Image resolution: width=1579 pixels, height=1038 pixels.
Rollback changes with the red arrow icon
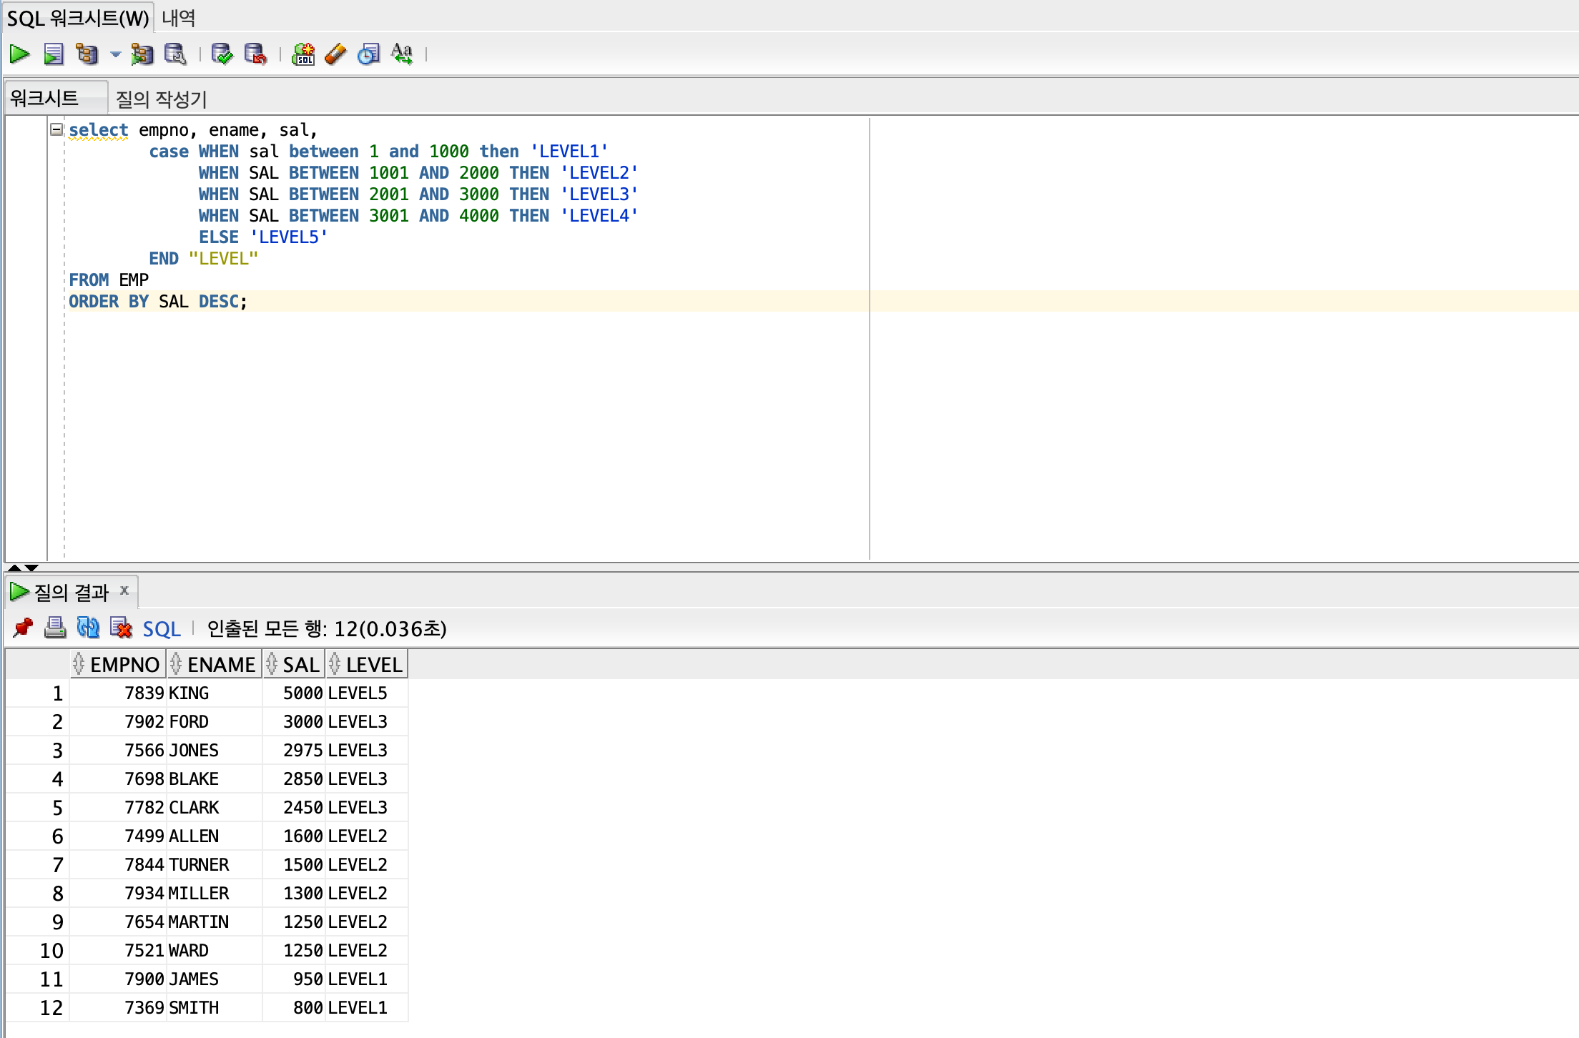255,54
